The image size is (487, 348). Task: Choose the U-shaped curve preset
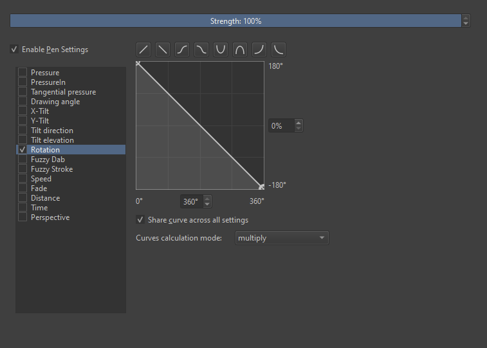pyautogui.click(x=221, y=50)
